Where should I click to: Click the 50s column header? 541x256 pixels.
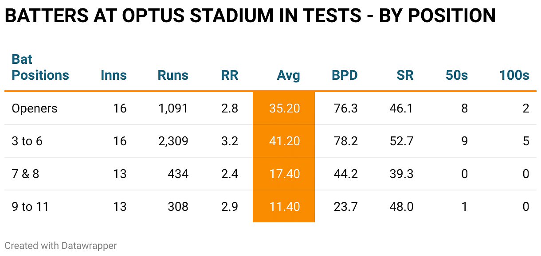(x=457, y=75)
